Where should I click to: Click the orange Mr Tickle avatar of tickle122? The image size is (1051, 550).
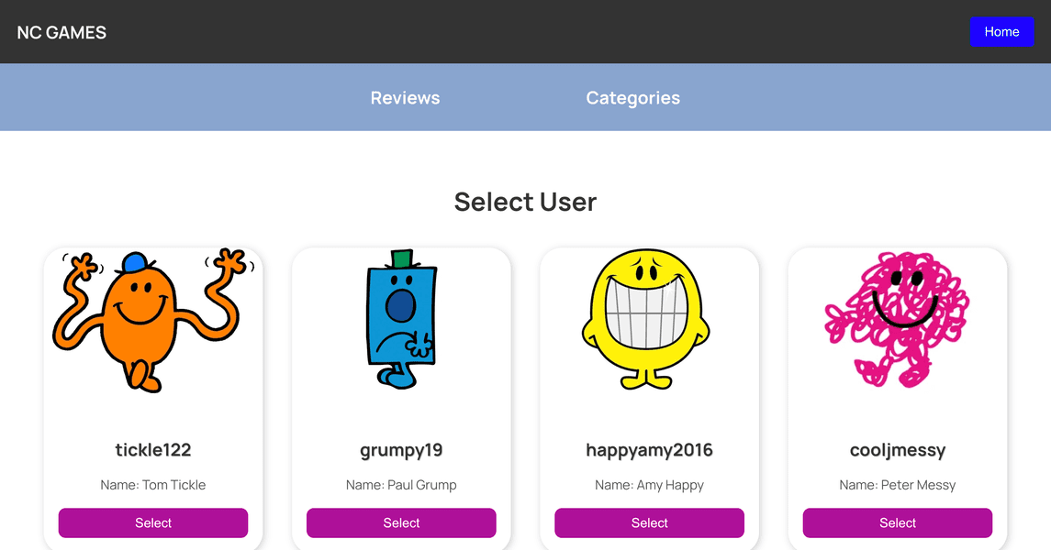(153, 321)
